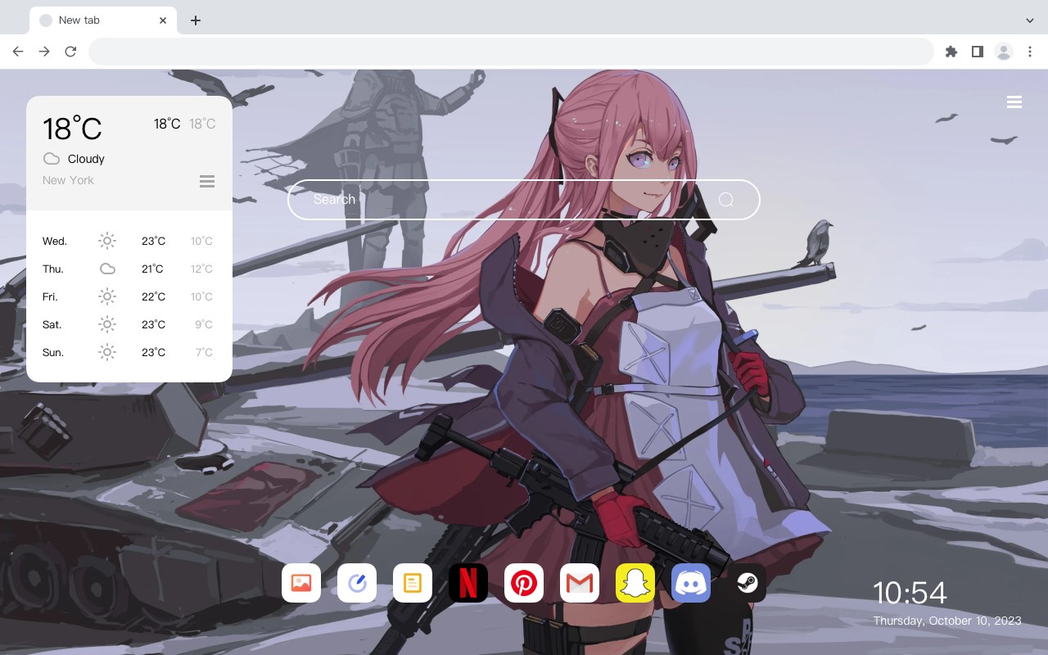Open the Photos shortcut icon in the dock
Viewport: 1048px width, 655px height.
coord(301,583)
